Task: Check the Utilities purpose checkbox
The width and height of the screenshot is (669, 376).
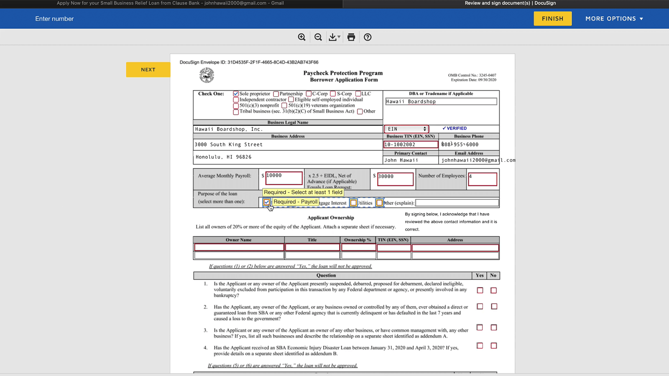Action: [x=354, y=203]
